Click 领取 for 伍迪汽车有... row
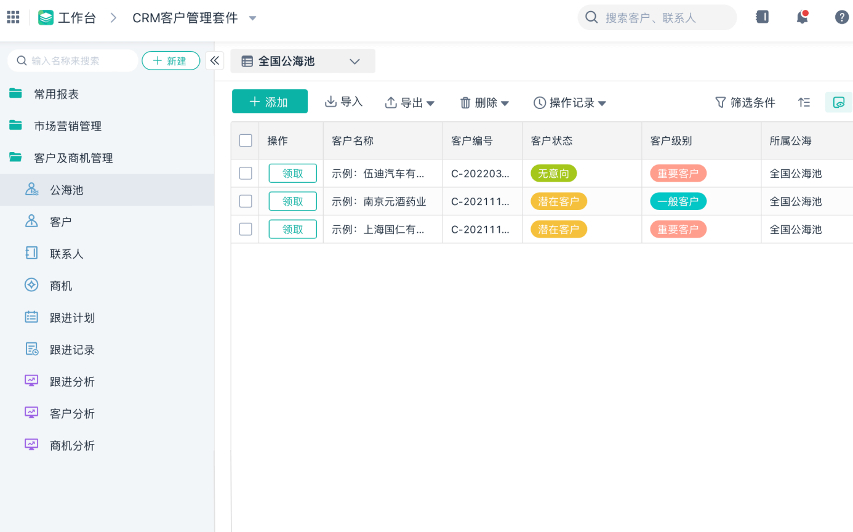Viewport: 853px width, 532px height. click(x=293, y=173)
